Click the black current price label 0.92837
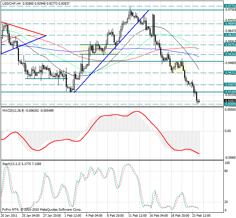236x218 pixels. (x=230, y=101)
